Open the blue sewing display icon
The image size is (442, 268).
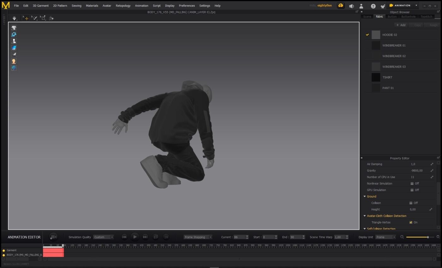14,34
